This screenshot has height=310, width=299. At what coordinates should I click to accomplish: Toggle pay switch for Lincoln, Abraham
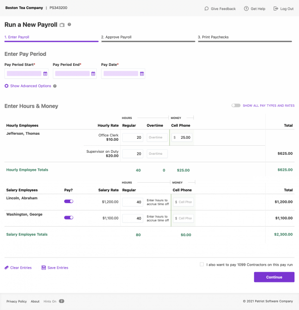(x=69, y=201)
